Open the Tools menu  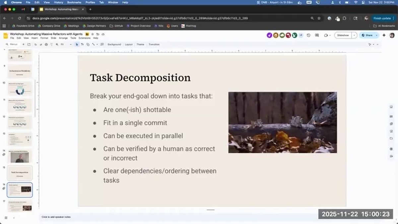coord(73,38)
